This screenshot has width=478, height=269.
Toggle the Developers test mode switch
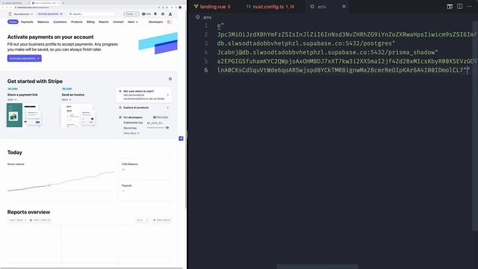(x=170, y=22)
